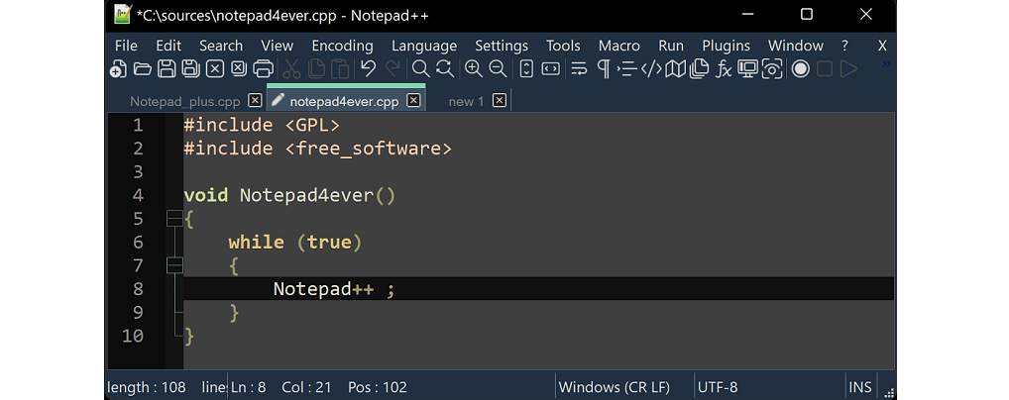Open Find with the magnifier icon
The width and height of the screenshot is (1009, 400).
pyautogui.click(x=421, y=68)
